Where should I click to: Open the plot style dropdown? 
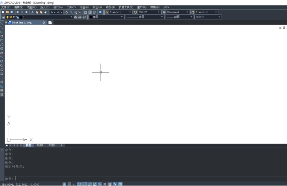(x=219, y=17)
